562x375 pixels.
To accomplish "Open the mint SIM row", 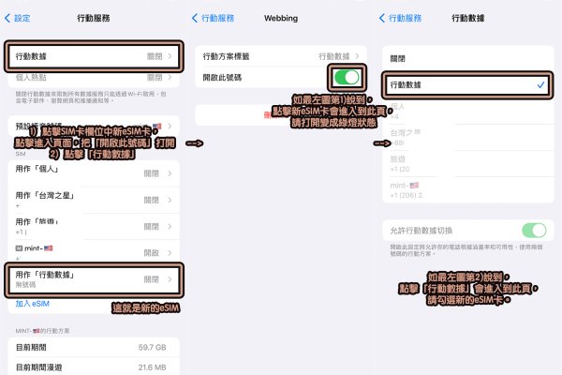I will tap(94, 252).
